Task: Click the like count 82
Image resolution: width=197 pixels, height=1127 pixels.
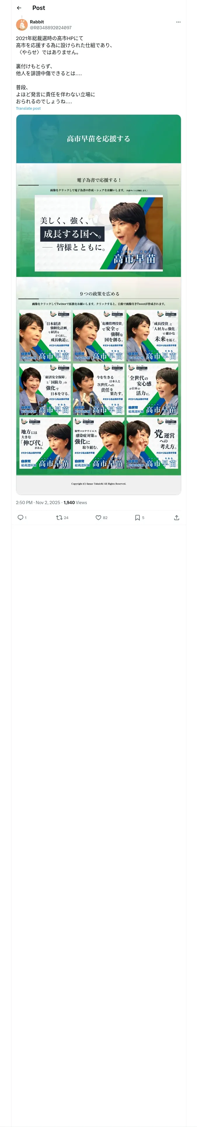Action: pos(105,518)
